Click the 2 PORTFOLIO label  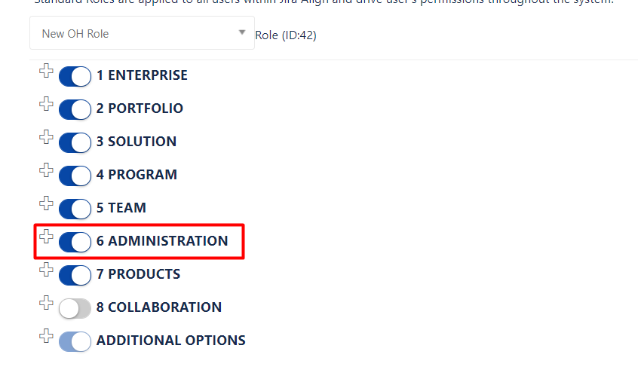140,108
